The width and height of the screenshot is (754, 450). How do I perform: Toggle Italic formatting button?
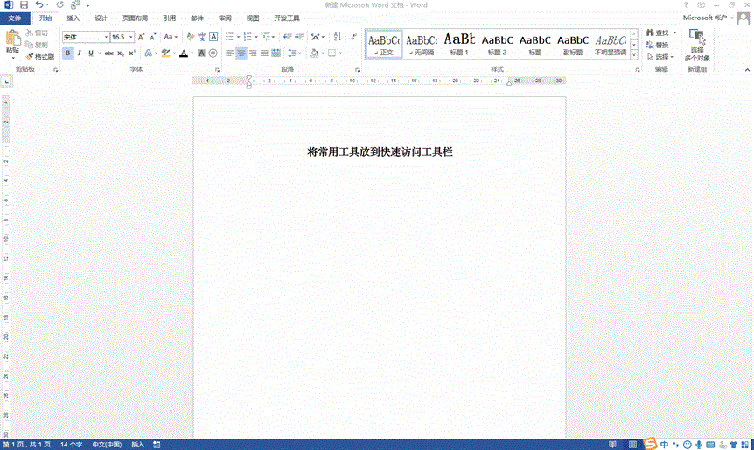pyautogui.click(x=79, y=53)
